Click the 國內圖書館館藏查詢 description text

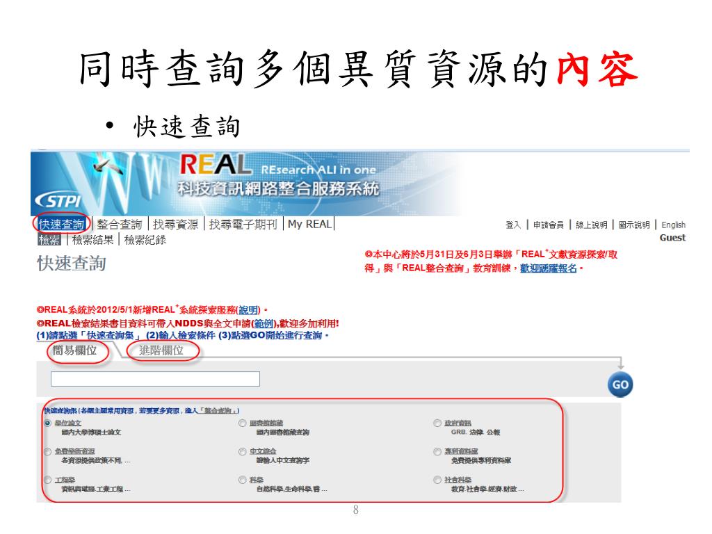point(283,432)
